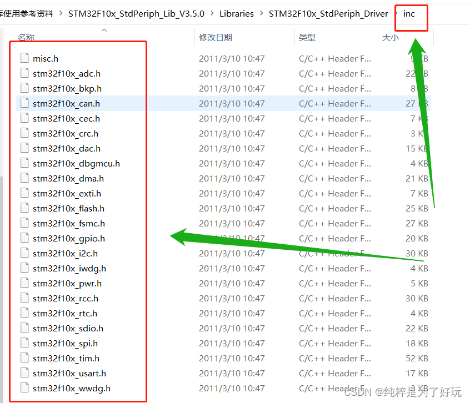Click the stm32f10x_fsmc.h file icon
The image size is (470, 403).
click(24, 223)
